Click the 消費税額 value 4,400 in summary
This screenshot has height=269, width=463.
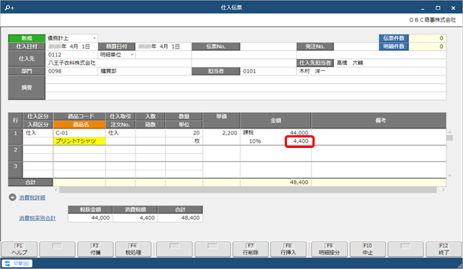tap(136, 218)
